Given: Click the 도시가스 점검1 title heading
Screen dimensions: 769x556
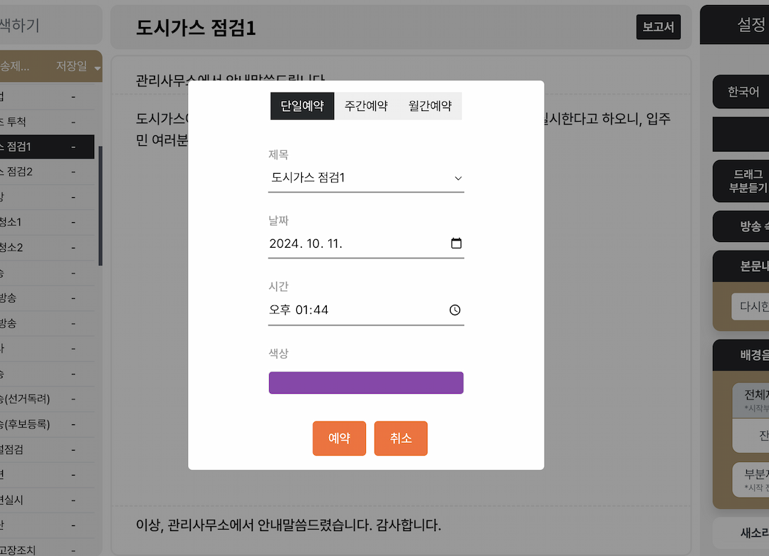Looking at the screenshot, I should pos(196,28).
